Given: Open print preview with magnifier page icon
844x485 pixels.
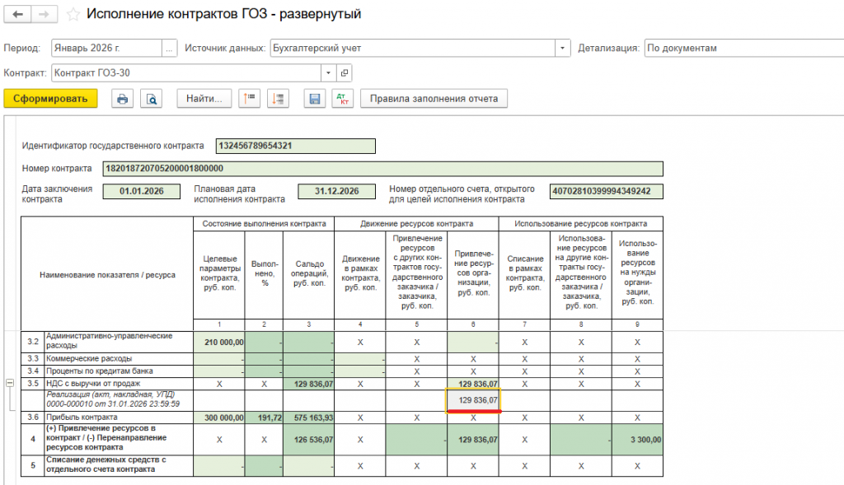Looking at the screenshot, I should coord(152,99).
